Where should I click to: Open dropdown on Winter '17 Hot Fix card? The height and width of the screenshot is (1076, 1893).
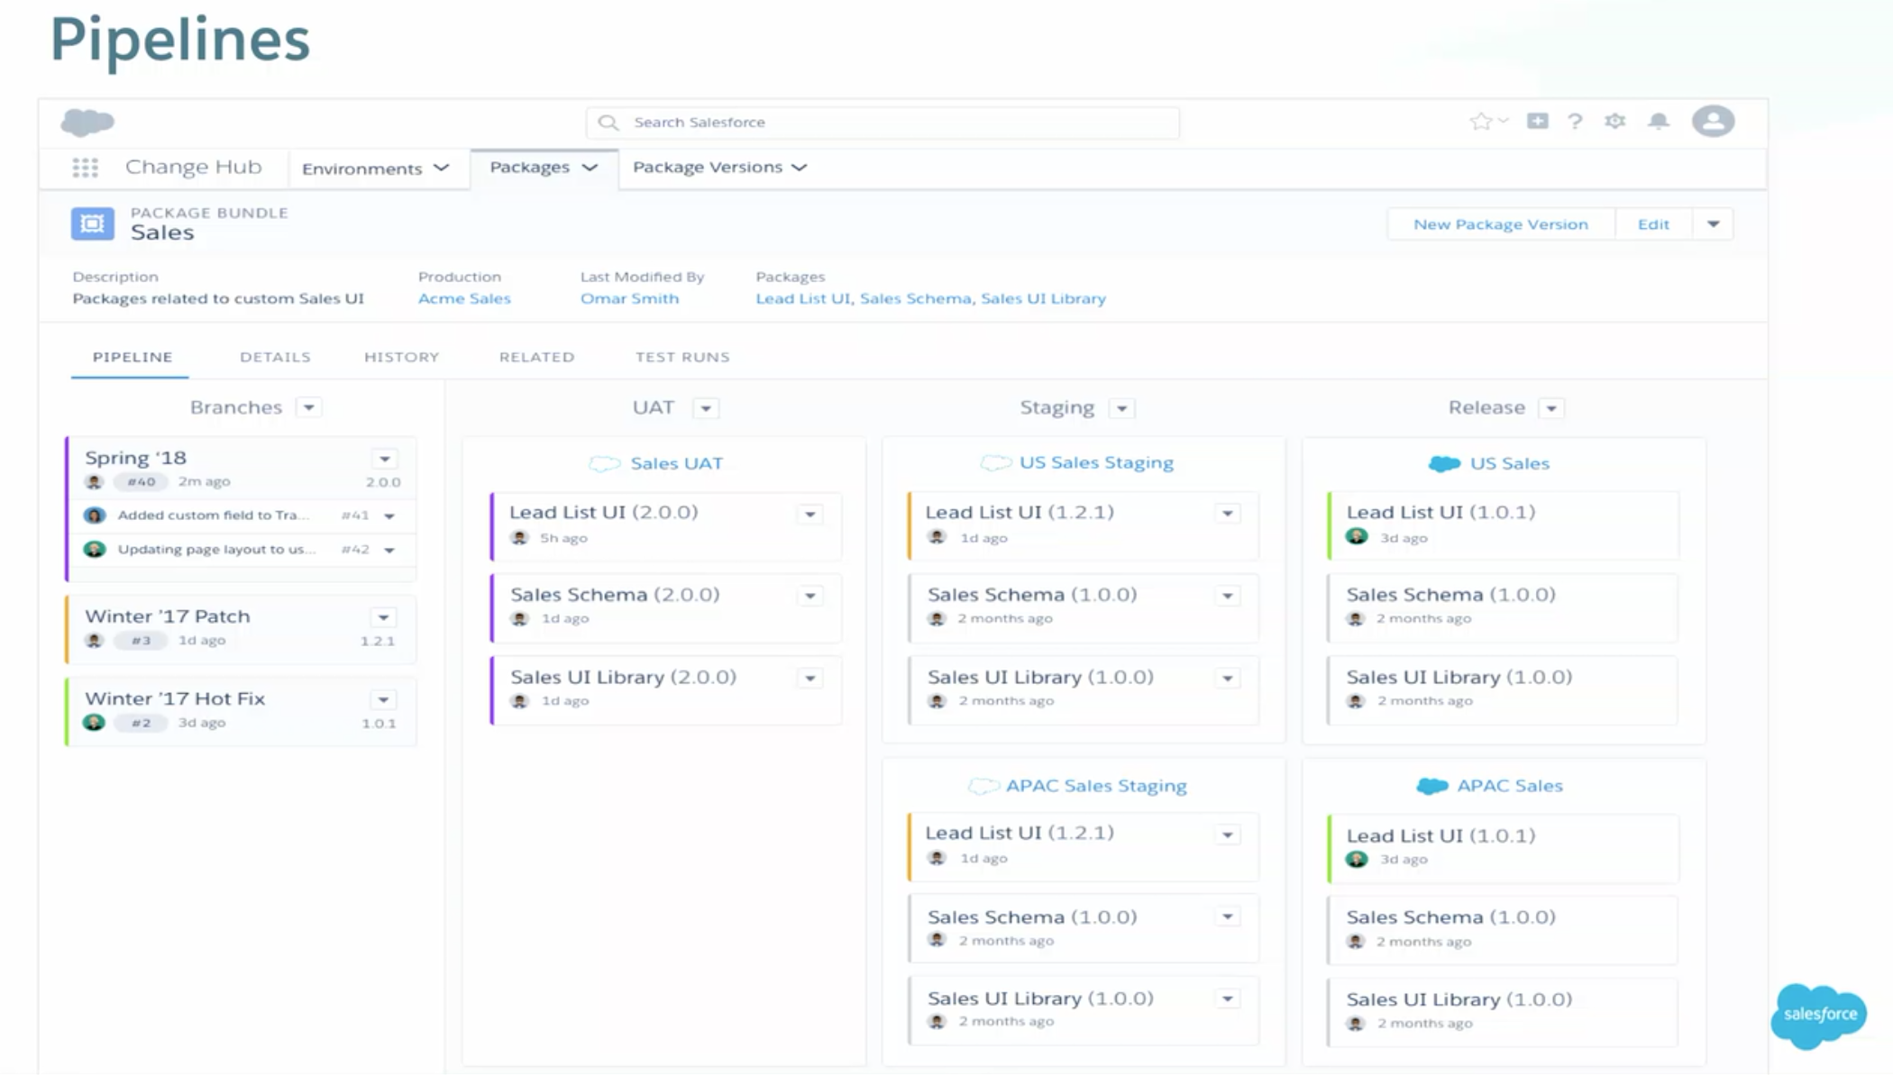[x=384, y=699]
